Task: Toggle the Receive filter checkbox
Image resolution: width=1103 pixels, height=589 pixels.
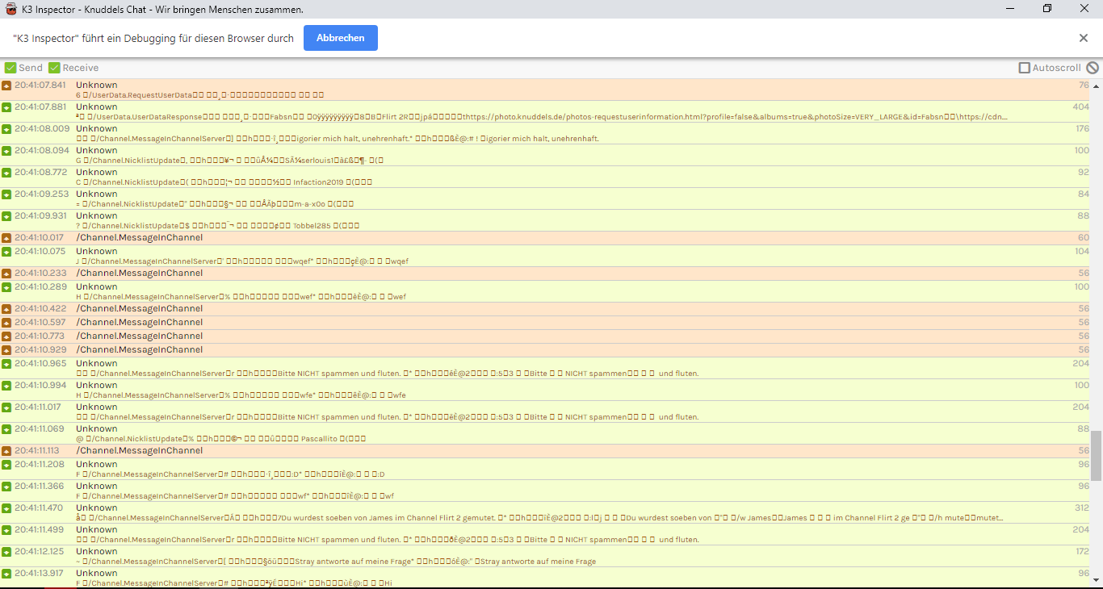Action: [54, 68]
